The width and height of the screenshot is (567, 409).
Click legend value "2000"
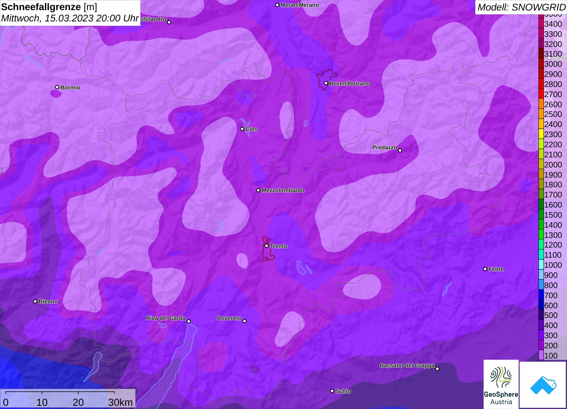(553, 165)
